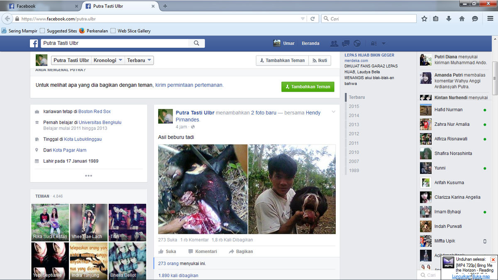
Task: Click 273 orang who liked this
Action: click(x=168, y=263)
